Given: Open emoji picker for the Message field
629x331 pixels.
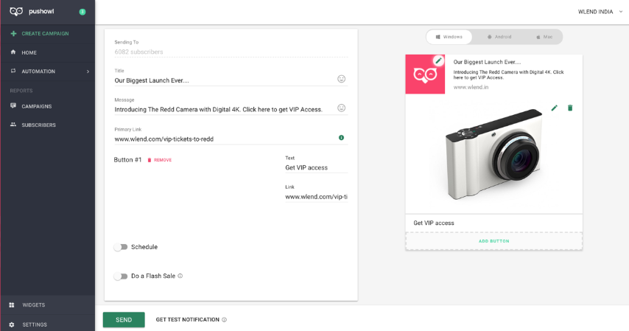Looking at the screenshot, I should (x=341, y=108).
